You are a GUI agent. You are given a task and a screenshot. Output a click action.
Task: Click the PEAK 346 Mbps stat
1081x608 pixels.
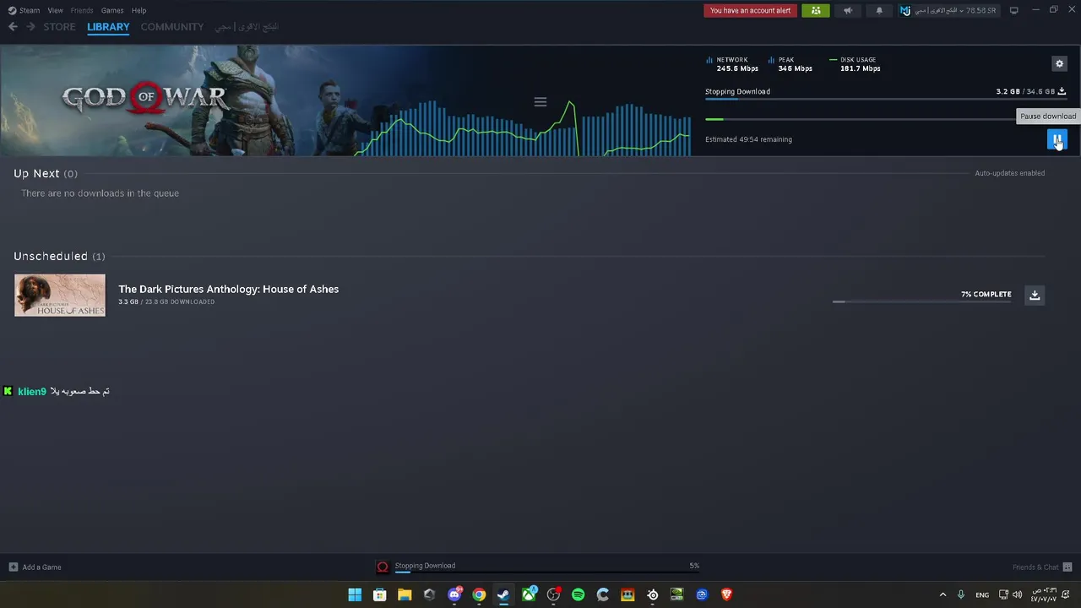click(790, 64)
